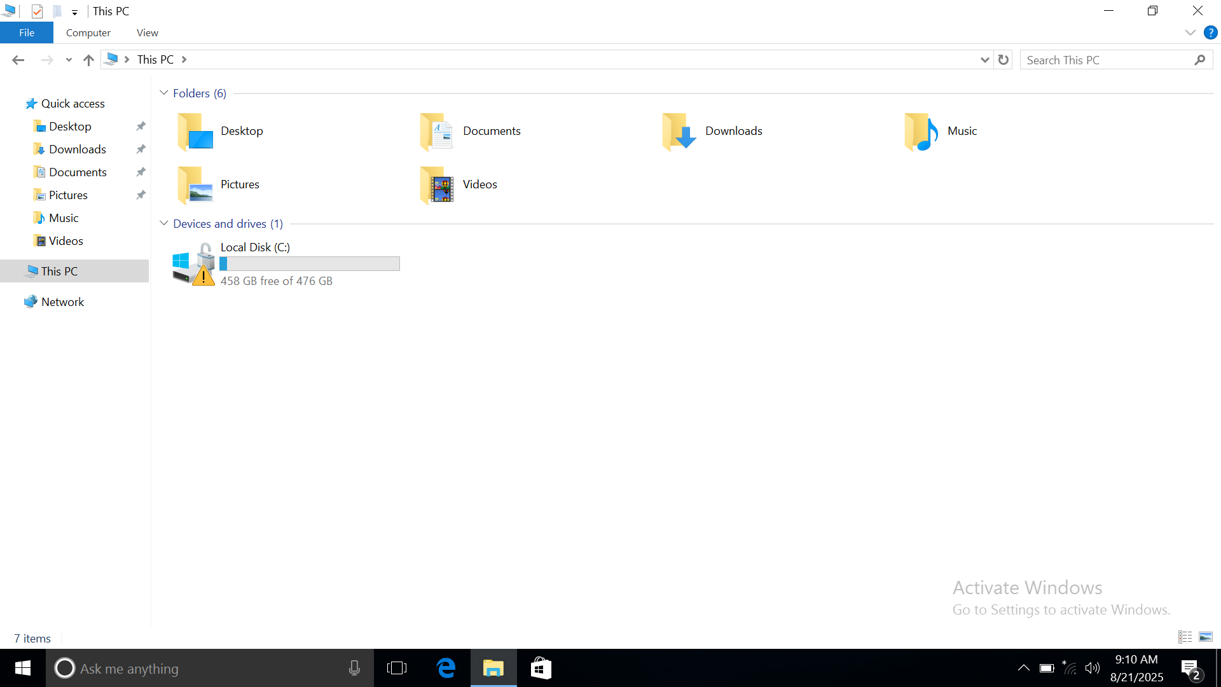Expand the ribbon with the chevron

(1190, 32)
